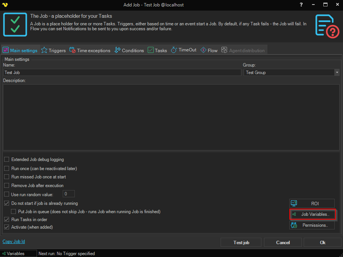Screen dimensions: 343x257
Task: Click the Conditions branch icon
Action: click(x=117, y=50)
